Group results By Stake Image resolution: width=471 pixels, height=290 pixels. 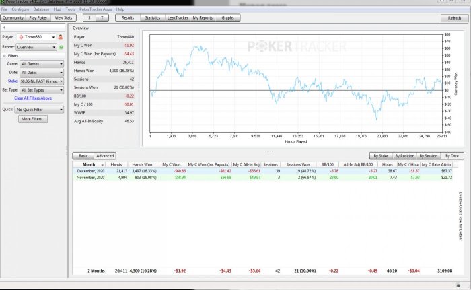[x=381, y=156]
